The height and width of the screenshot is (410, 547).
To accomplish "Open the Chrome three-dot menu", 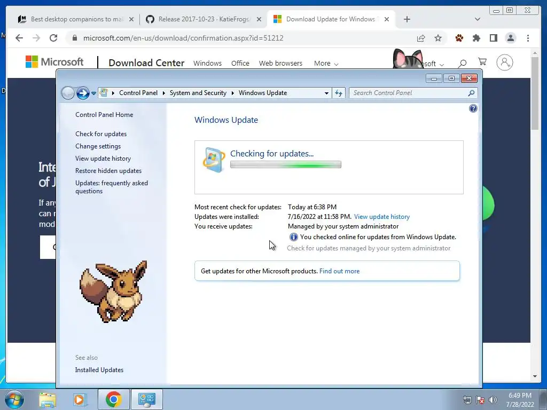I will pos(528,38).
